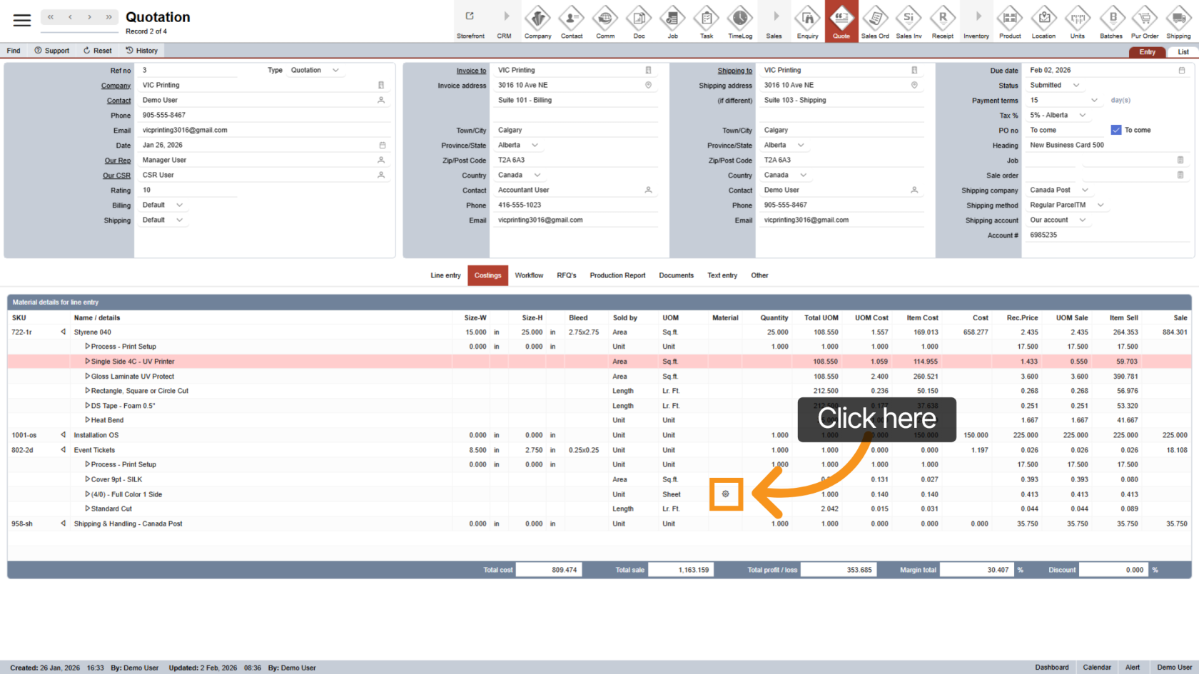Open the Company module icon
1199x674 pixels.
point(537,21)
